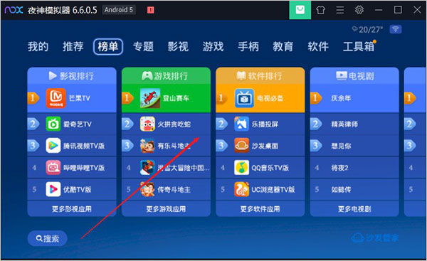Screen dimensions: 427x261
Task: Switch to the 专题 tab
Action: point(143,46)
